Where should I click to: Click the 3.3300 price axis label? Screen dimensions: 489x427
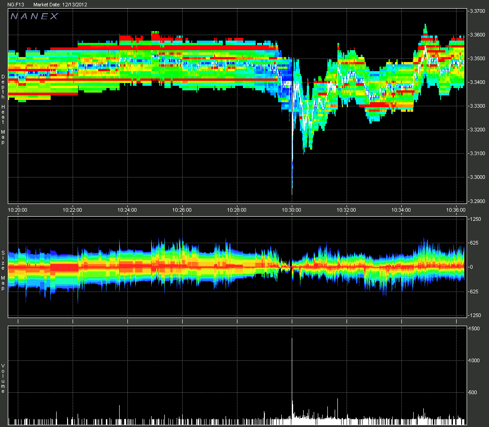pyautogui.click(x=478, y=106)
